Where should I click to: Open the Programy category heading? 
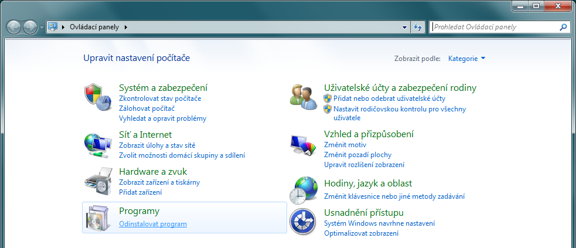point(139,211)
